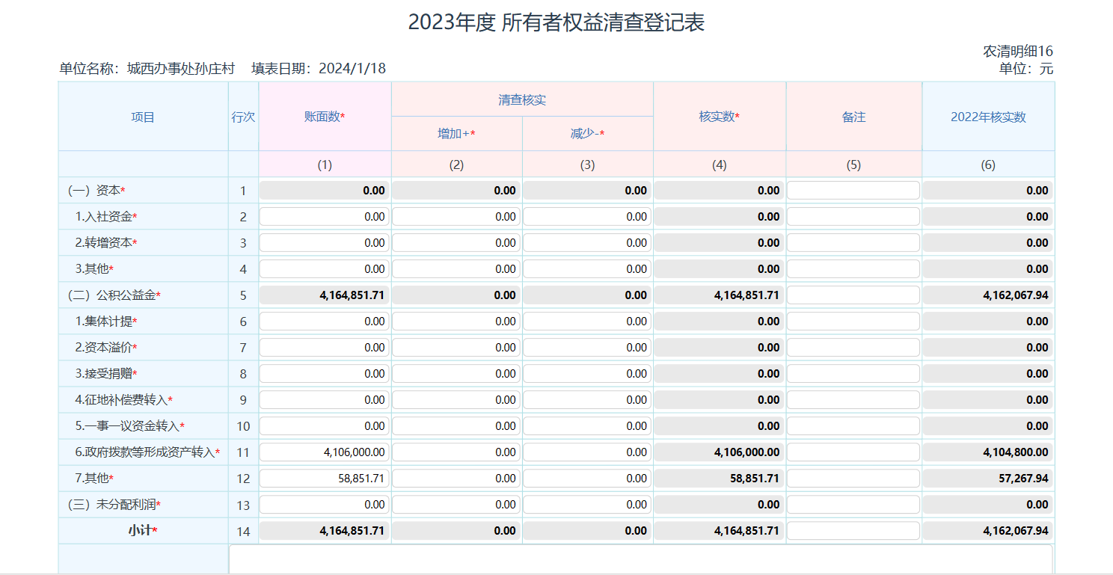
Task: Click 账面数 field for 2.转增资本 row
Action: pyautogui.click(x=325, y=243)
